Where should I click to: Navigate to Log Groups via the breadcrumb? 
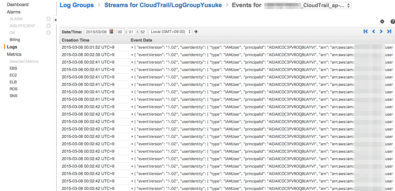click(x=77, y=5)
